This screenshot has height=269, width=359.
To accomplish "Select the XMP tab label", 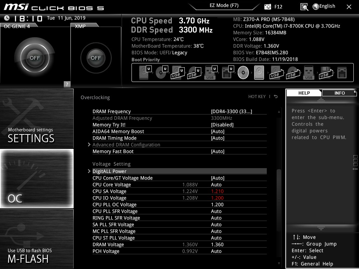I will (x=80, y=26).
